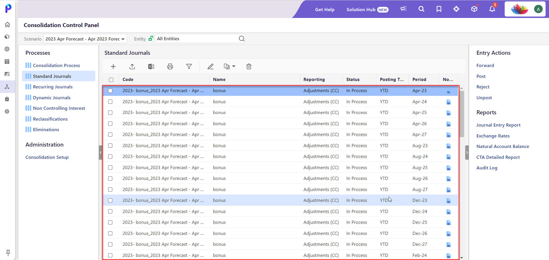Open the bookmark icon in top bar

pyautogui.click(x=439, y=9)
